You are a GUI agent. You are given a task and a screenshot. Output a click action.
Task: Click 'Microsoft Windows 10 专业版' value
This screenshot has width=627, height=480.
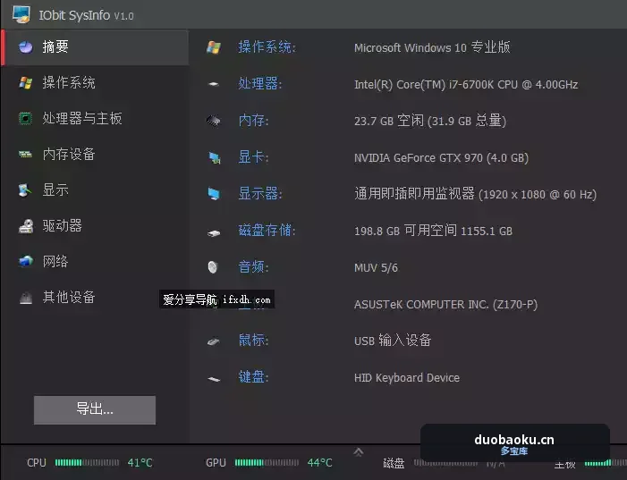(x=432, y=47)
